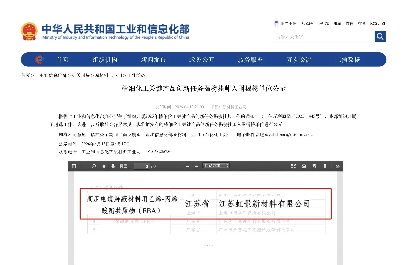Print the PDF document
The height and width of the screenshot is (265, 409).
304,166
